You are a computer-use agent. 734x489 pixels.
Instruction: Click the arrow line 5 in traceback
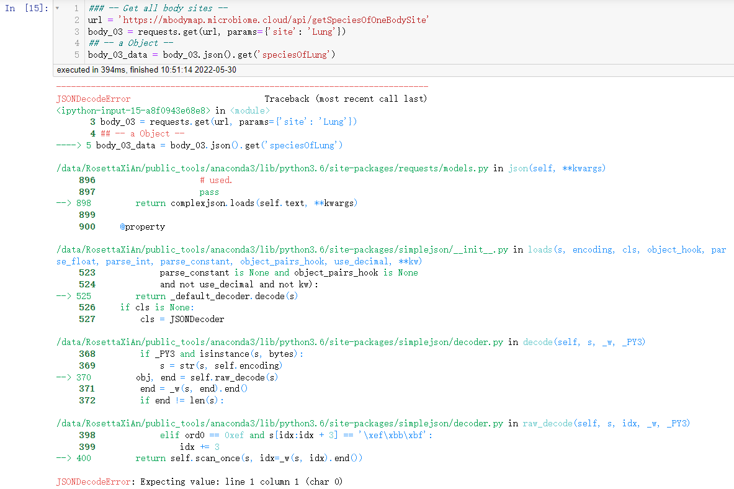pyautogui.click(x=199, y=145)
